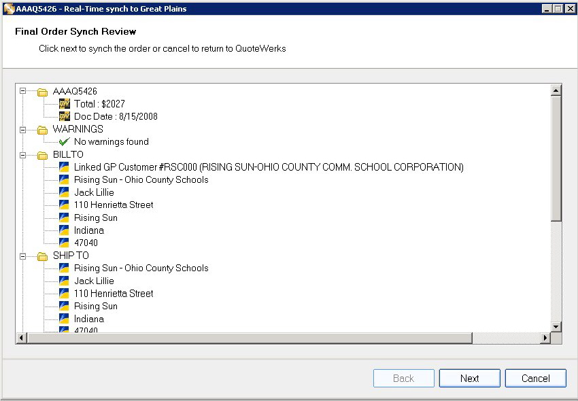Collapse the BILLTO tree node

tap(23, 155)
